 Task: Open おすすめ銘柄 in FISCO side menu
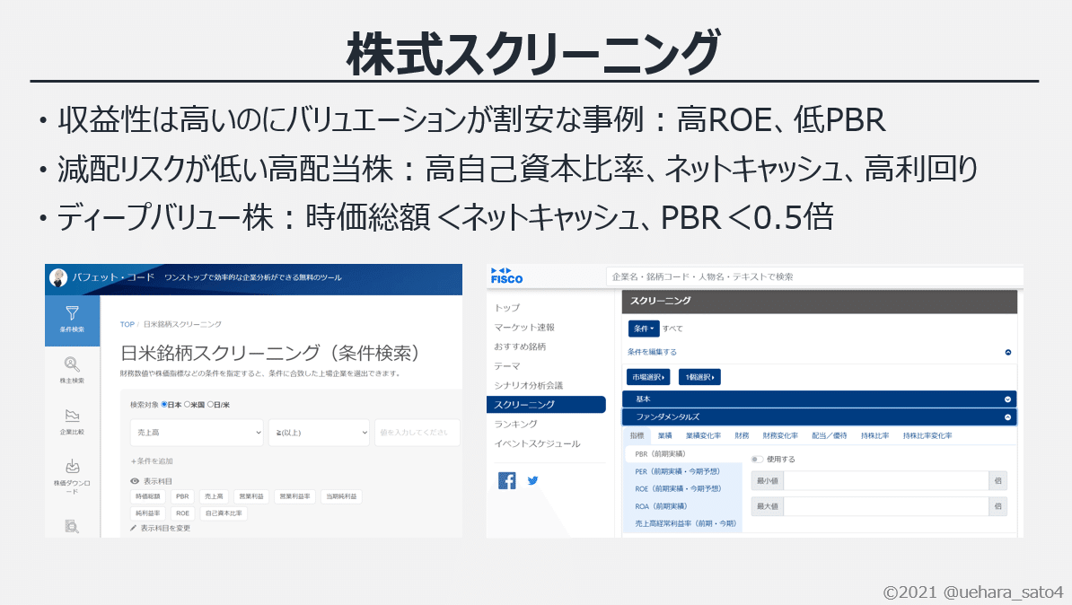pos(520,346)
